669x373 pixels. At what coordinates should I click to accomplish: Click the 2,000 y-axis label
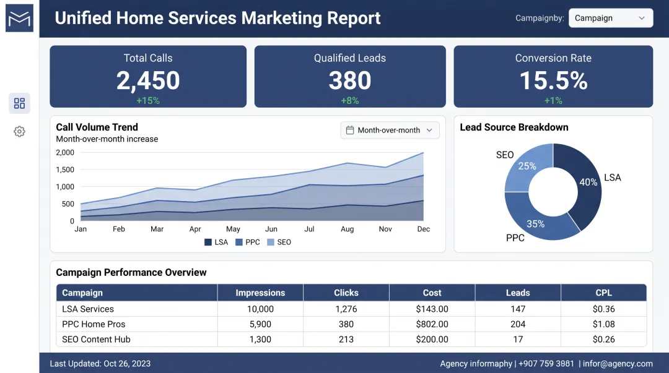click(x=65, y=153)
